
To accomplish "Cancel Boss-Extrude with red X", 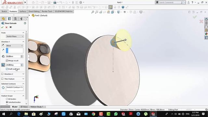I will 6,27.
